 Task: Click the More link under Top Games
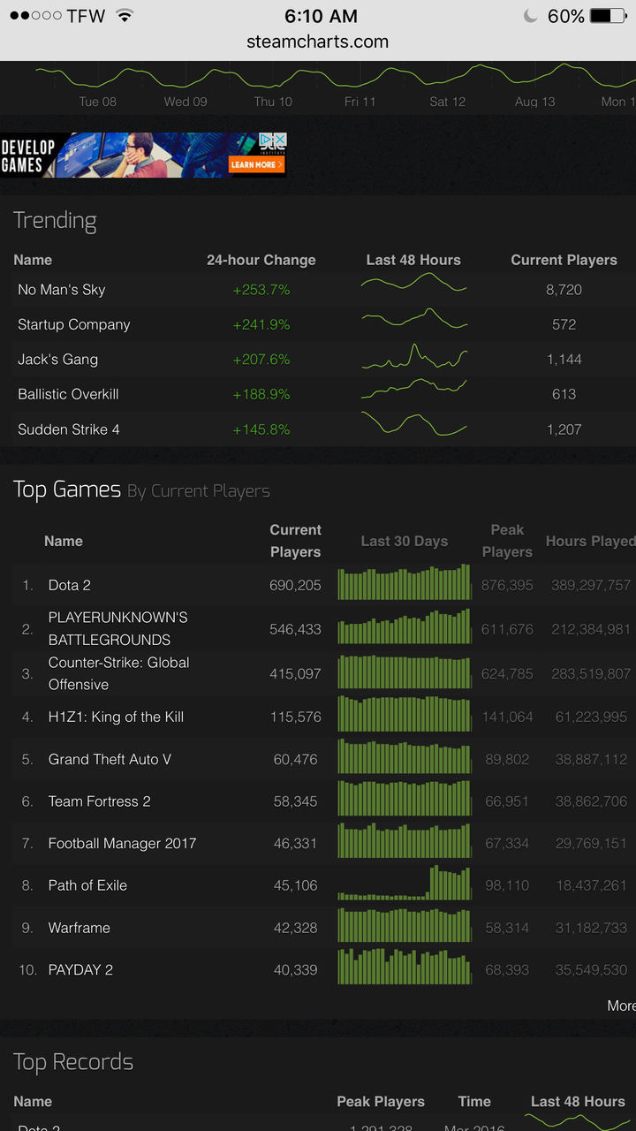click(x=621, y=1006)
